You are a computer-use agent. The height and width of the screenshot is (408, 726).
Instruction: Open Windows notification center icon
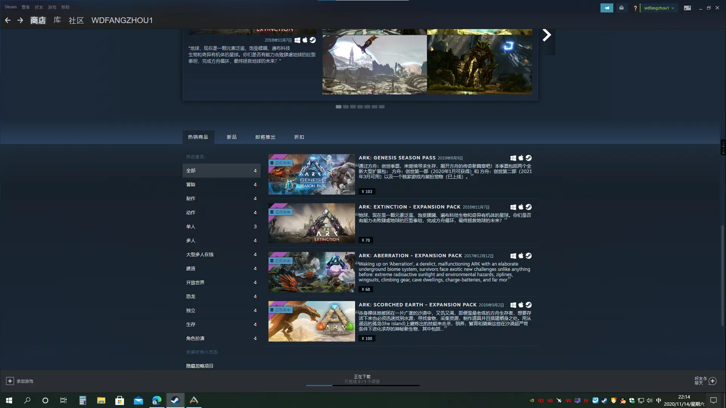coord(714,400)
